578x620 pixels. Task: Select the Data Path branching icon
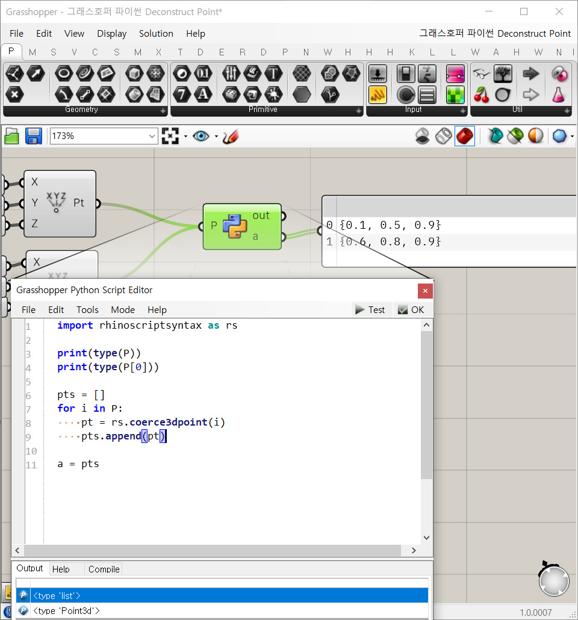coord(330,95)
